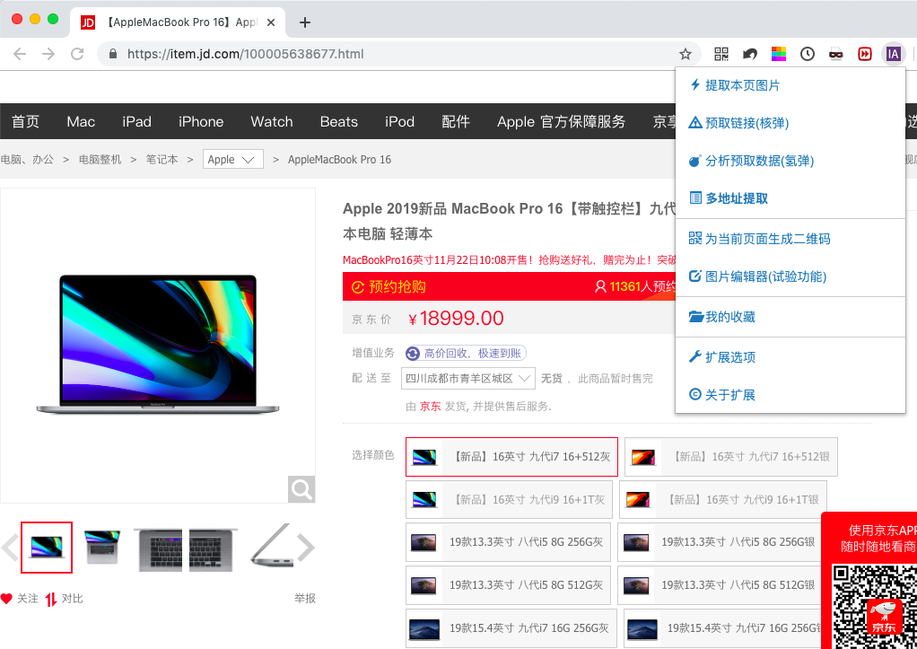Screen dimensions: 917x649
Task: Select 19款13.3英寸 八代i5 8G 256G灰
Action: click(508, 542)
